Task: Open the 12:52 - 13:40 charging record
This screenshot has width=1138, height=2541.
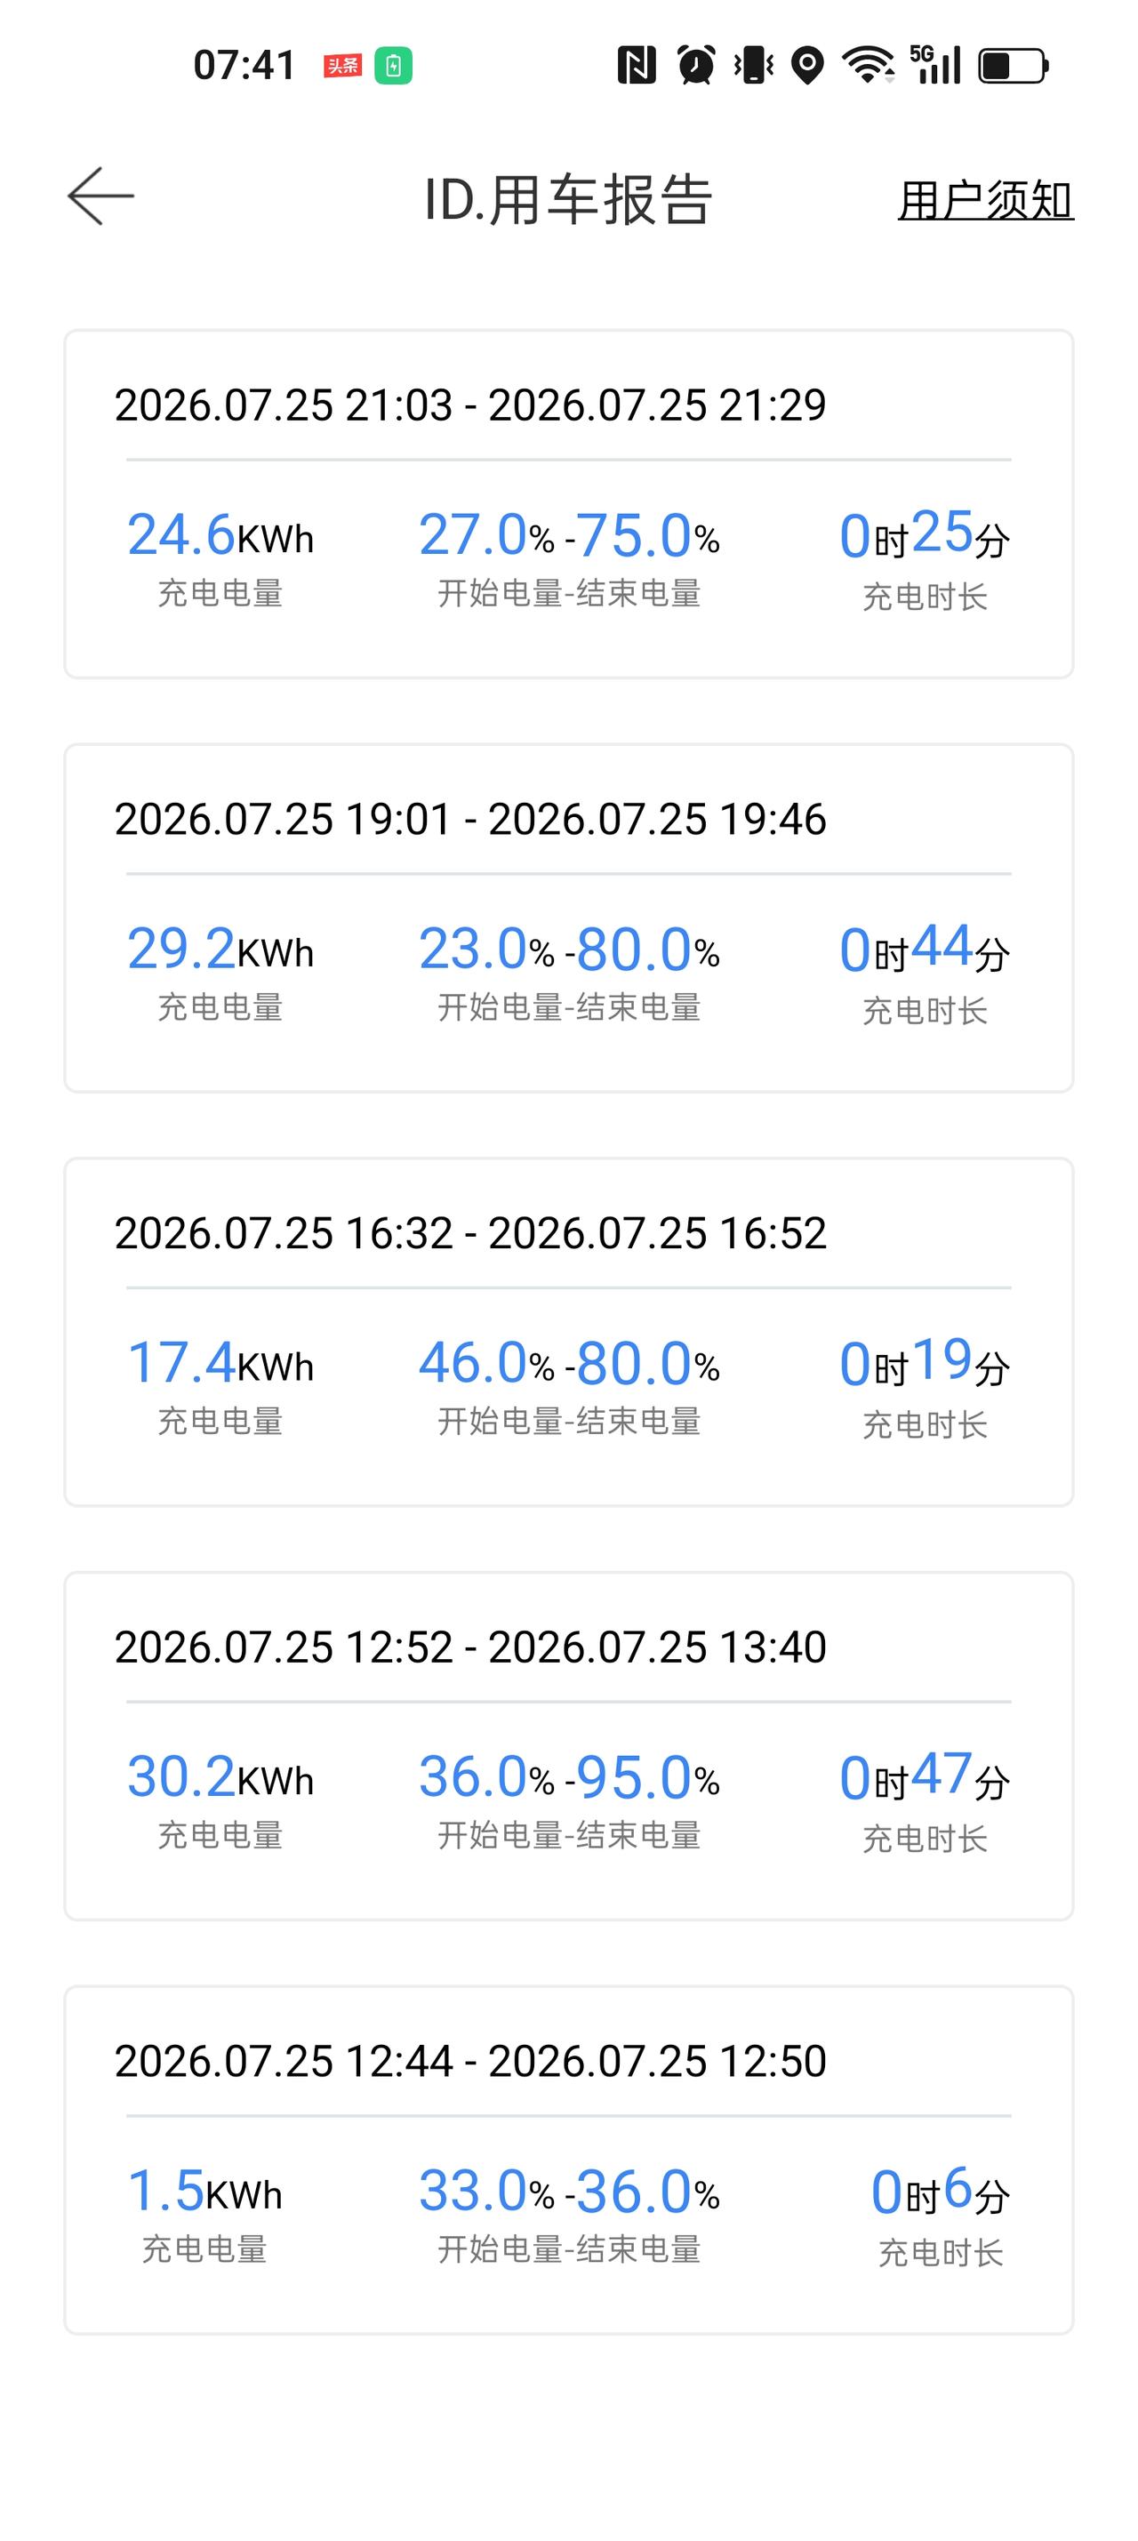Action: tap(569, 1746)
